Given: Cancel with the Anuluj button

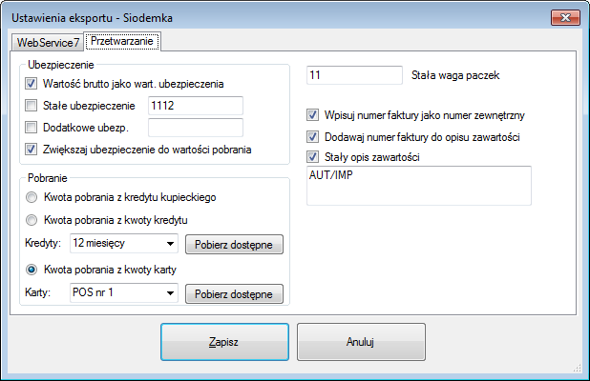Looking at the screenshot, I should click(x=361, y=342).
